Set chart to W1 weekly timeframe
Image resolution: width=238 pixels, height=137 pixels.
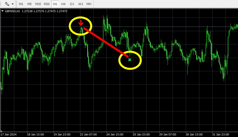81,4
